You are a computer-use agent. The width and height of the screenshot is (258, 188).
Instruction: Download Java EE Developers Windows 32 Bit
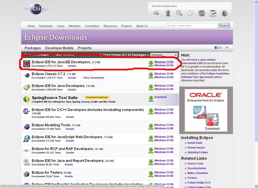click(164, 62)
